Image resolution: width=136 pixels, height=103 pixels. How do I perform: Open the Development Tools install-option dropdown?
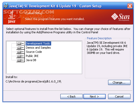[x=21, y=43]
